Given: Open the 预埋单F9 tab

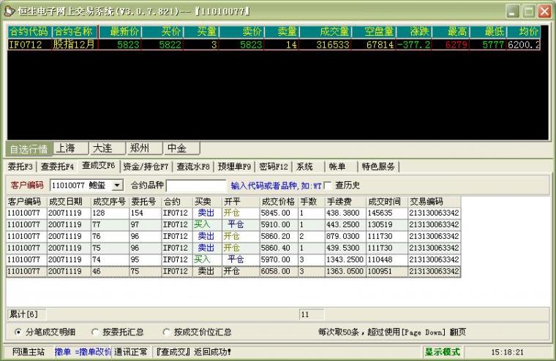Looking at the screenshot, I should click(234, 167).
